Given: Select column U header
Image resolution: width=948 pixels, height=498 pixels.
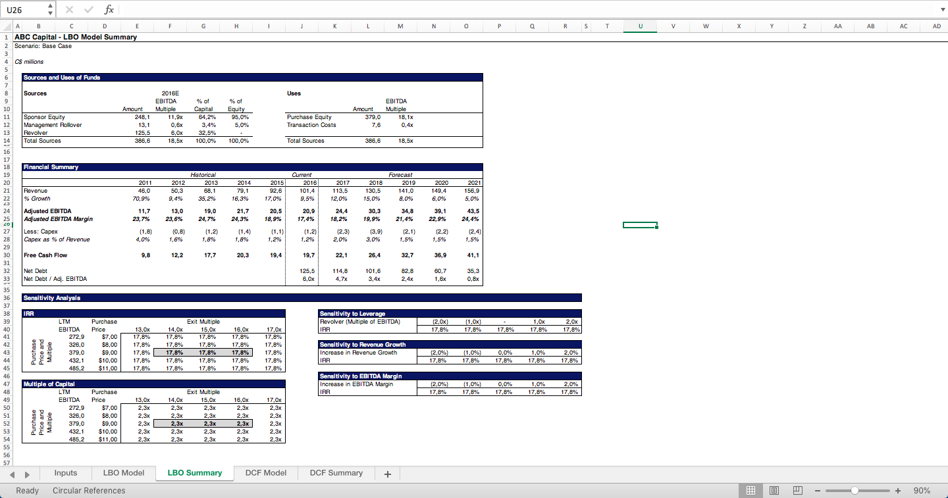Looking at the screenshot, I should pos(641,26).
